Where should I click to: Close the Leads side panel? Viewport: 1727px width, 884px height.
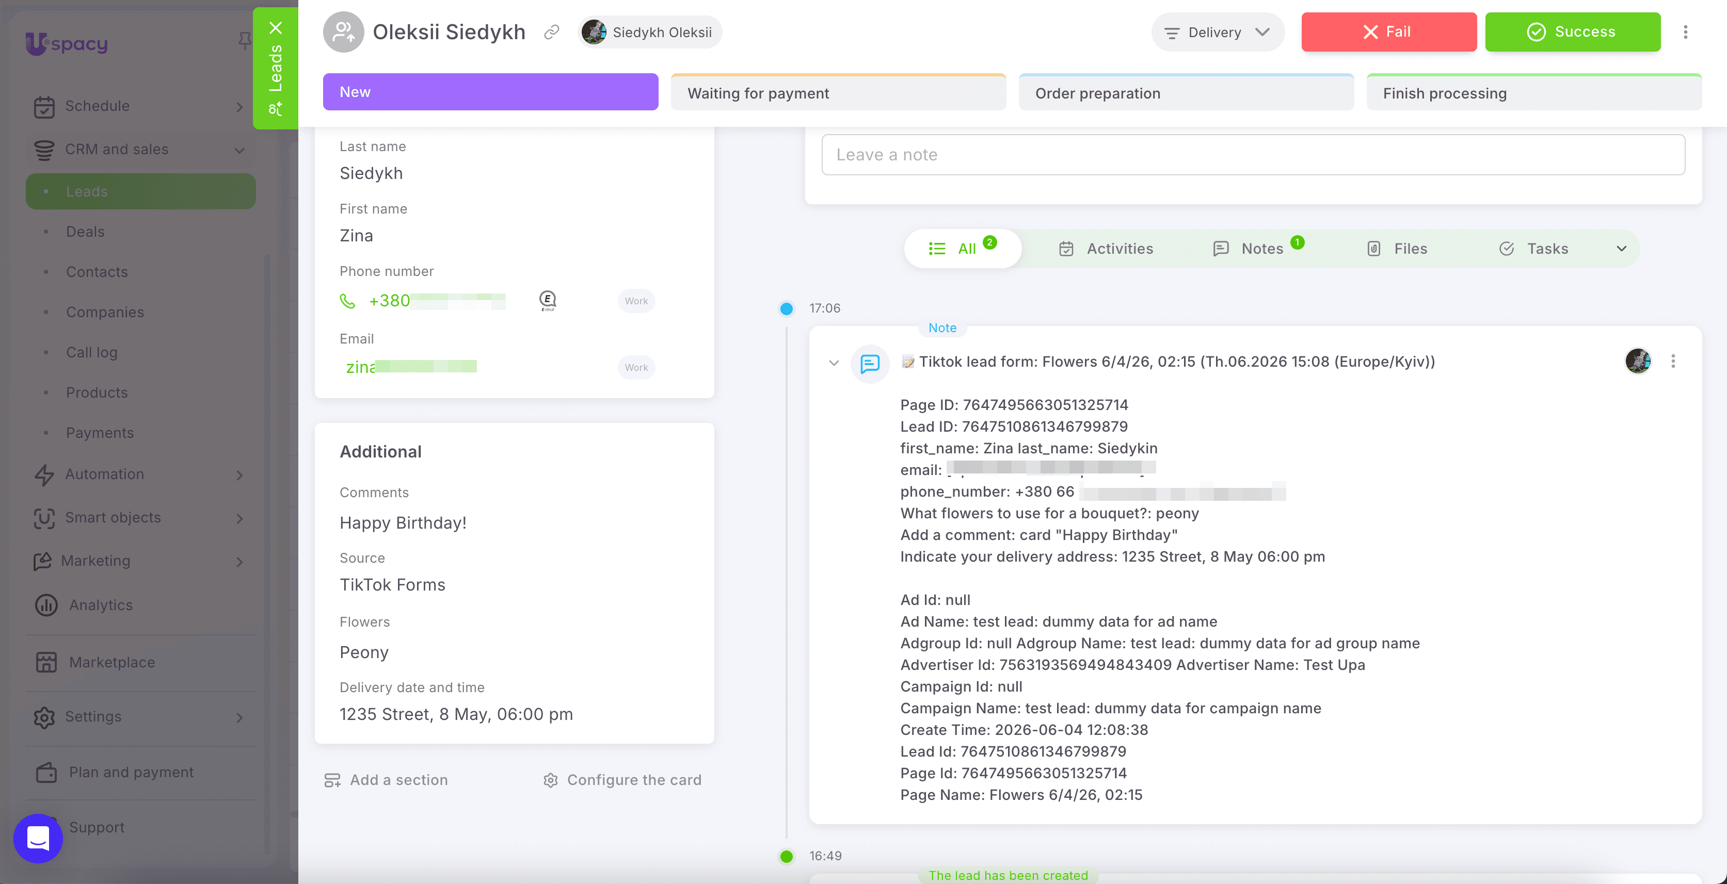[x=276, y=27]
